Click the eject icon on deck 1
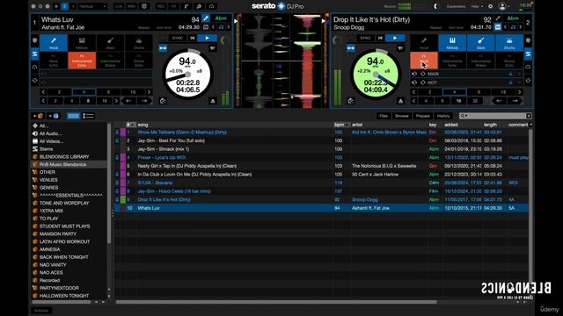The image size is (563, 316). (x=213, y=101)
